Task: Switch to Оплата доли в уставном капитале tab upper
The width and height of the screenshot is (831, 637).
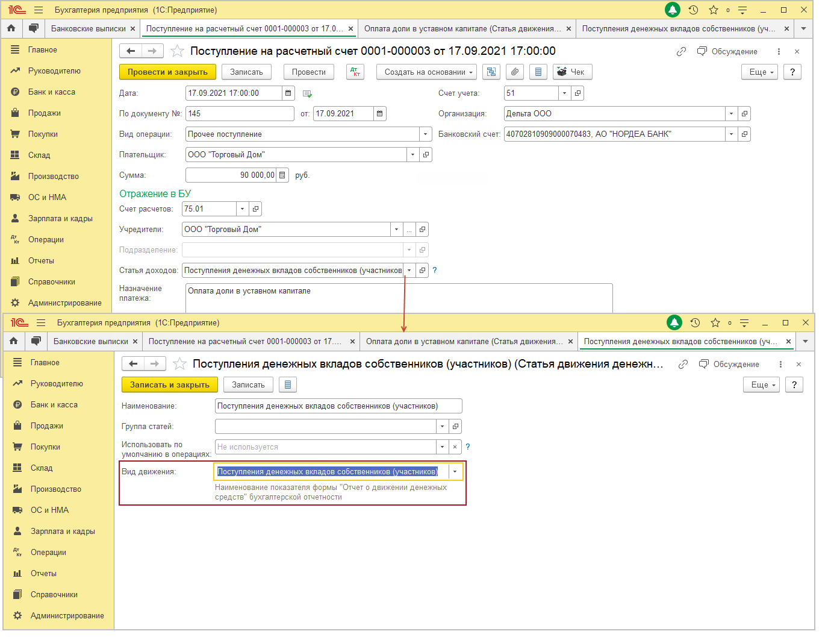Action: click(462, 28)
